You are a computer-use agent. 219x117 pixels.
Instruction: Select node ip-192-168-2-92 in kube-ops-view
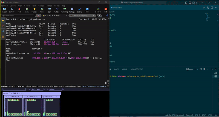click(32, 106)
